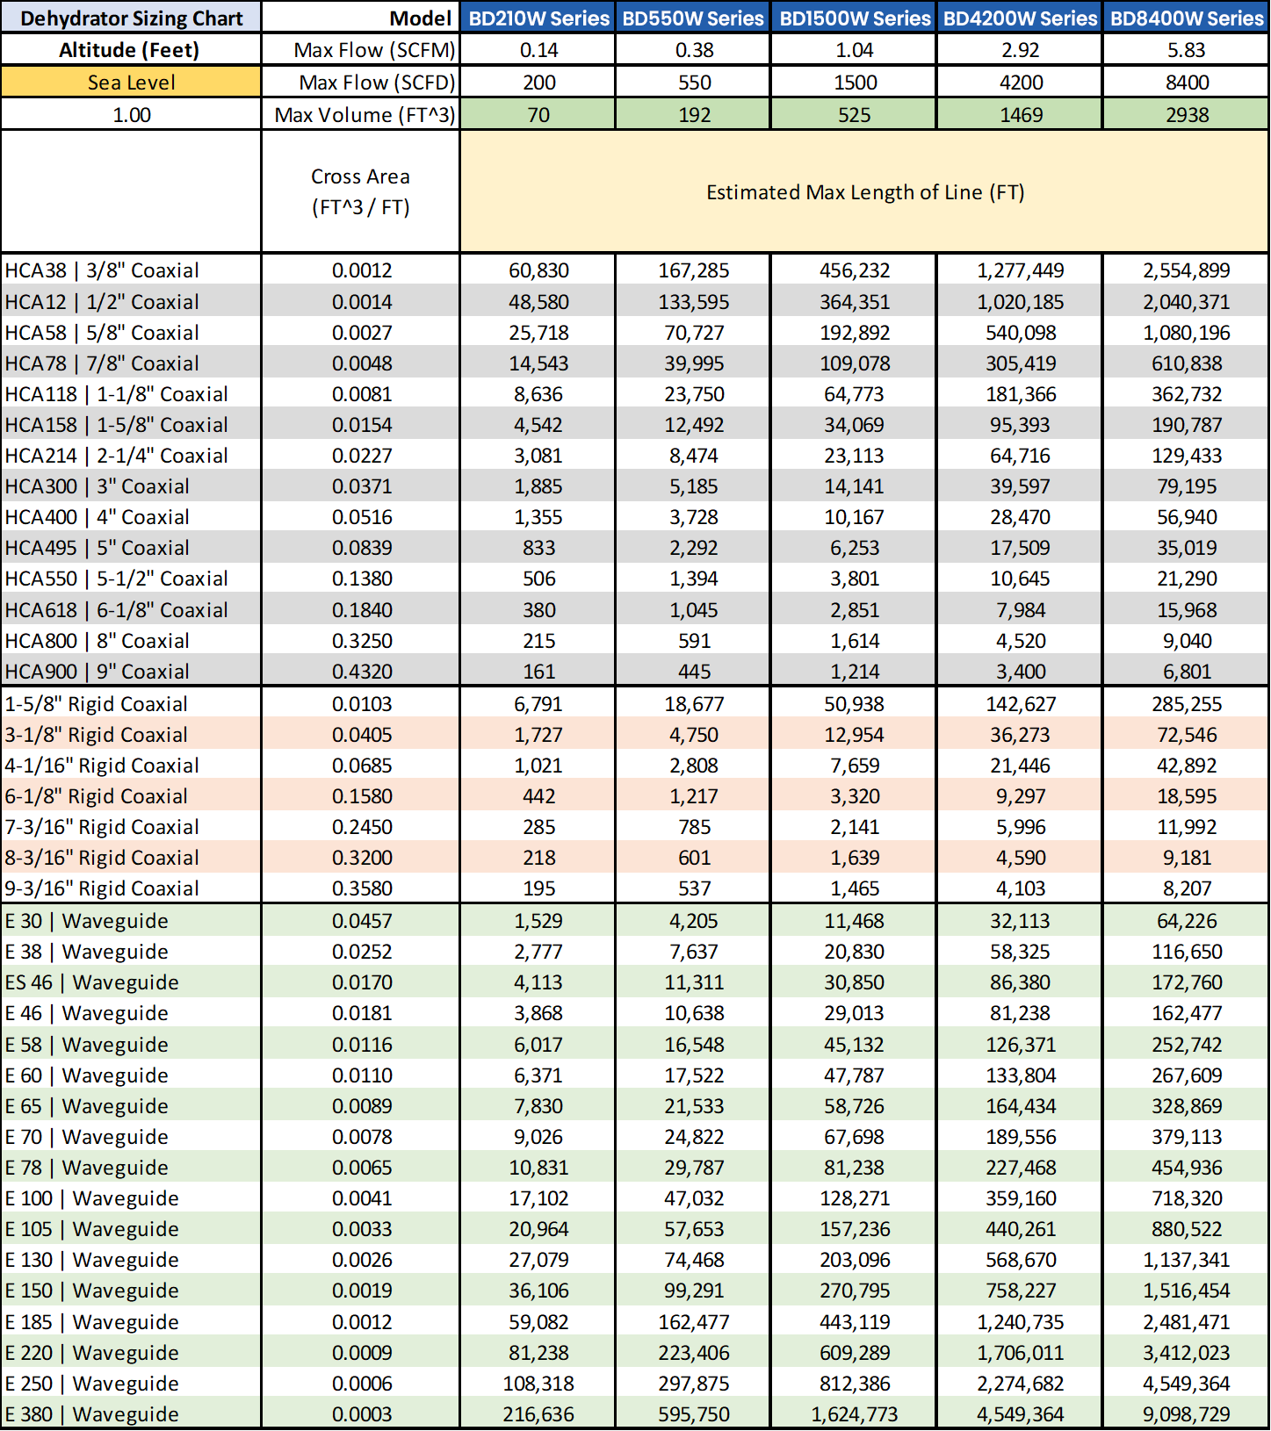Image resolution: width=1271 pixels, height=1431 pixels.
Task: Select the Max Volume value 1469
Action: (x=1021, y=115)
